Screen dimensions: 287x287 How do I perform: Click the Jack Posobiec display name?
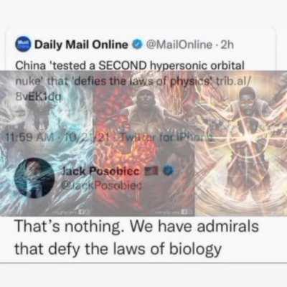pyautogui.click(x=101, y=171)
